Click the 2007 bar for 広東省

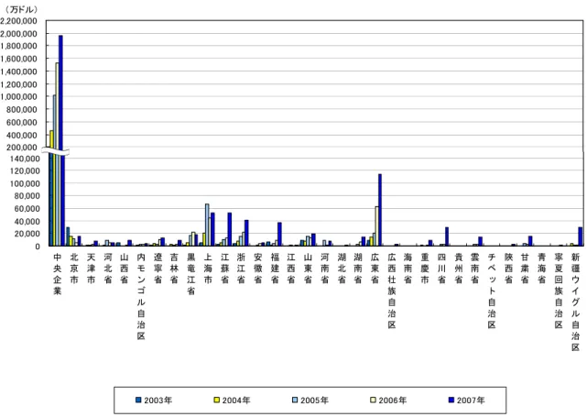(x=380, y=210)
